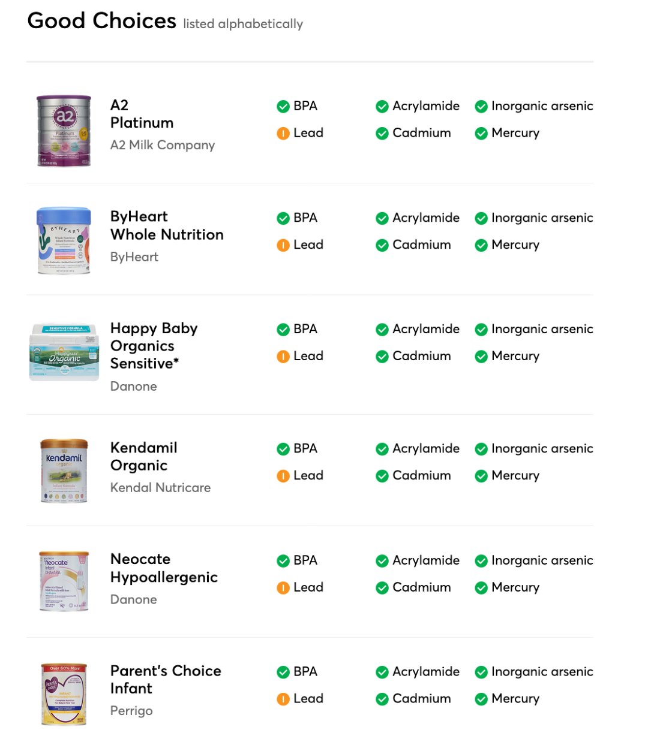Select the Parent's Choice Infant product name
This screenshot has height=742, width=648.
point(166,680)
